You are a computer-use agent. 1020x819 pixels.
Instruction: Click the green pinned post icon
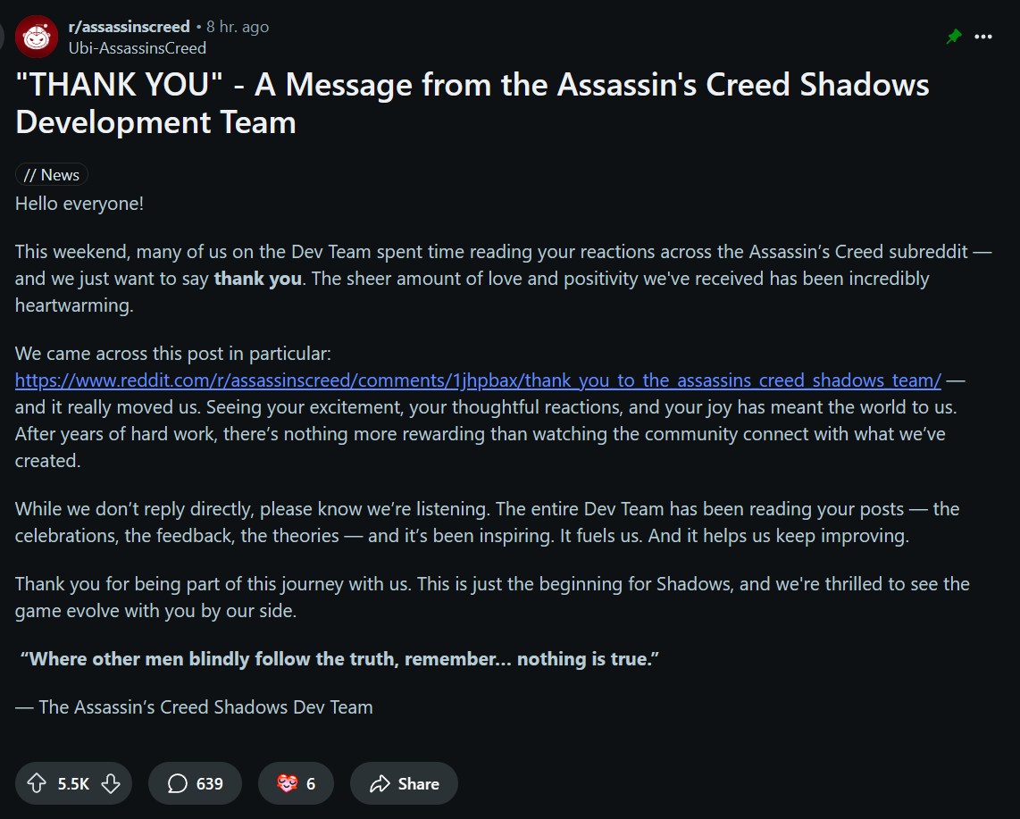click(x=954, y=37)
